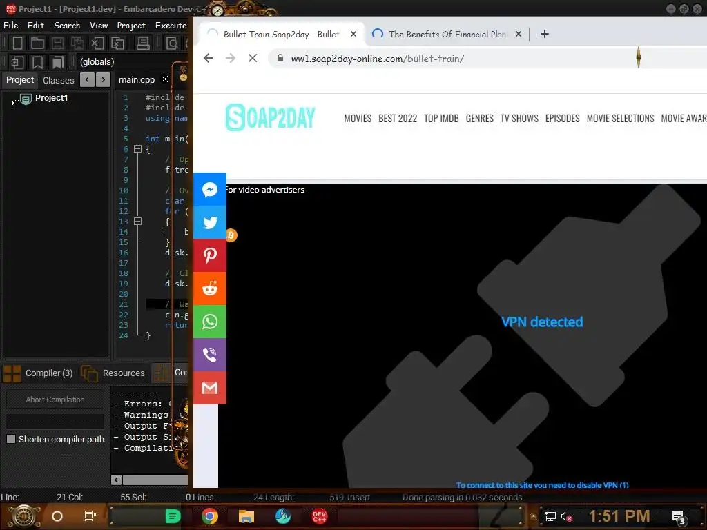Switch to the Classes tab
Viewport: 707px width, 530px height.
click(59, 80)
